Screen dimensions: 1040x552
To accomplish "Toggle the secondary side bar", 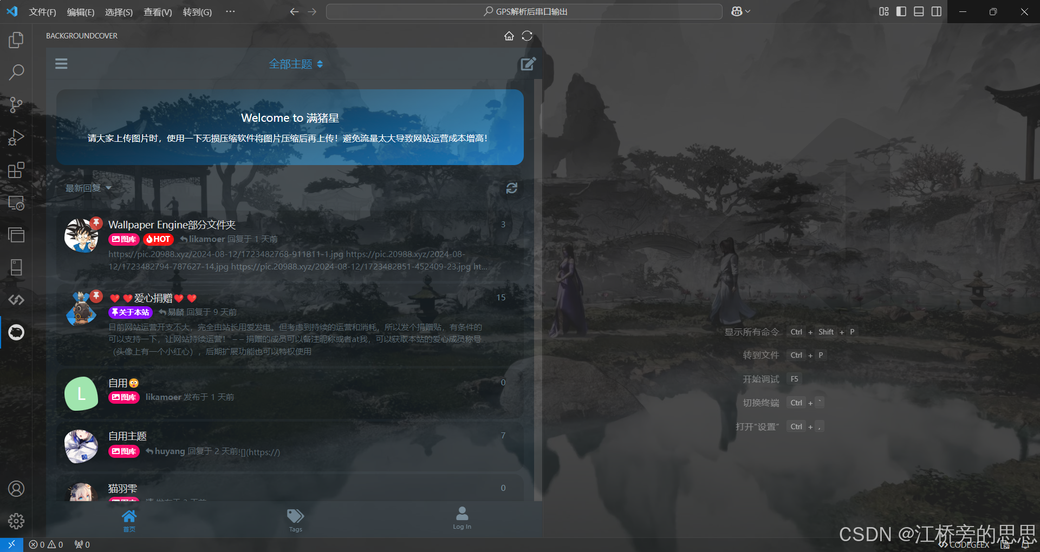I will [936, 11].
